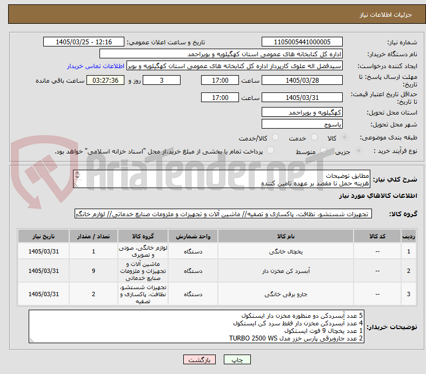Click resize handle of buyer notes box

(x=31, y=340)
